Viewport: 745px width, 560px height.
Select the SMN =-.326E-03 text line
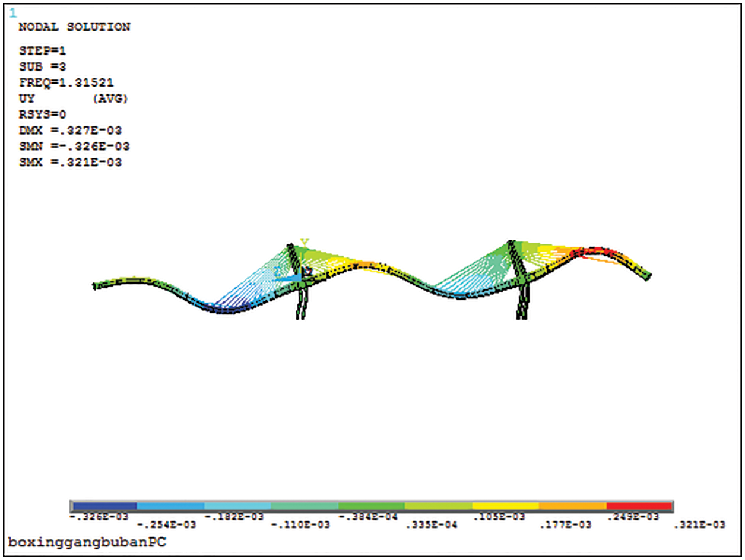[x=74, y=147]
